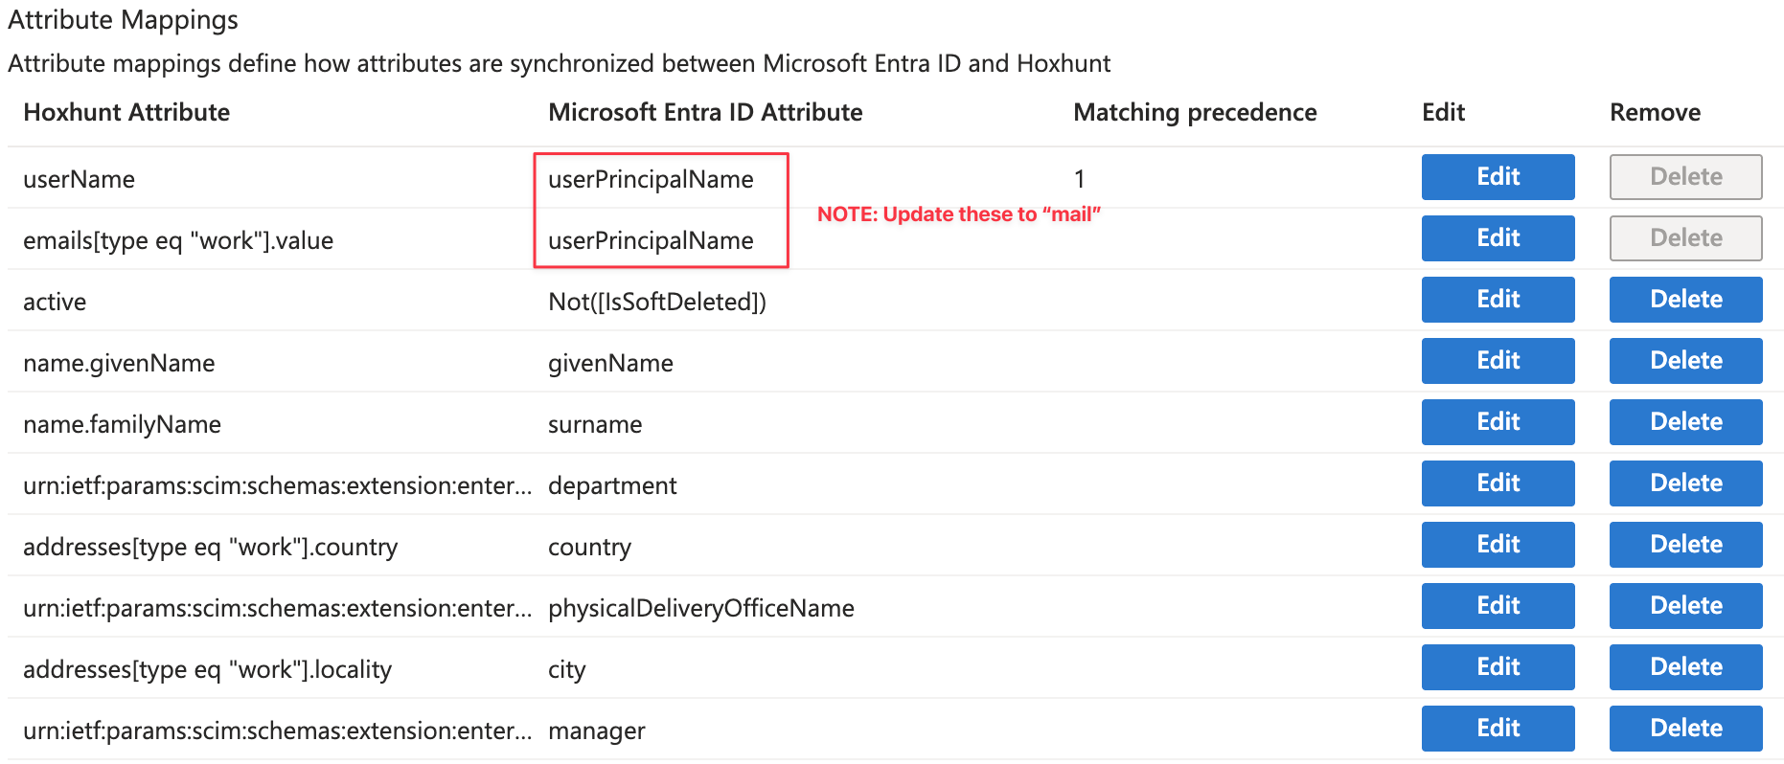1784x764 pixels.
Task: Click the "department" Entra ID attribute
Action: (x=612, y=485)
